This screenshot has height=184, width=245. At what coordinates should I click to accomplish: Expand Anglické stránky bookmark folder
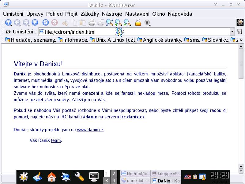pos(160,40)
